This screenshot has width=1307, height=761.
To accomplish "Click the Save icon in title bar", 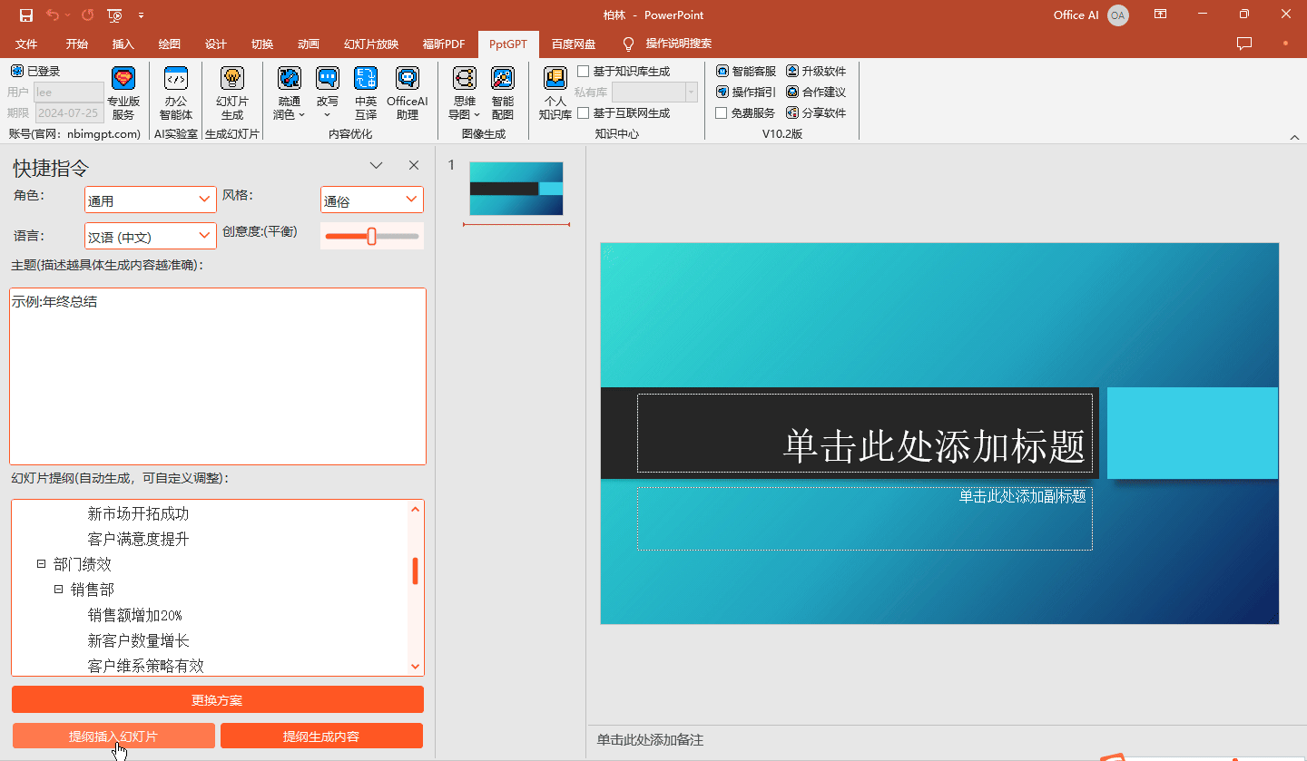I will pos(25,15).
